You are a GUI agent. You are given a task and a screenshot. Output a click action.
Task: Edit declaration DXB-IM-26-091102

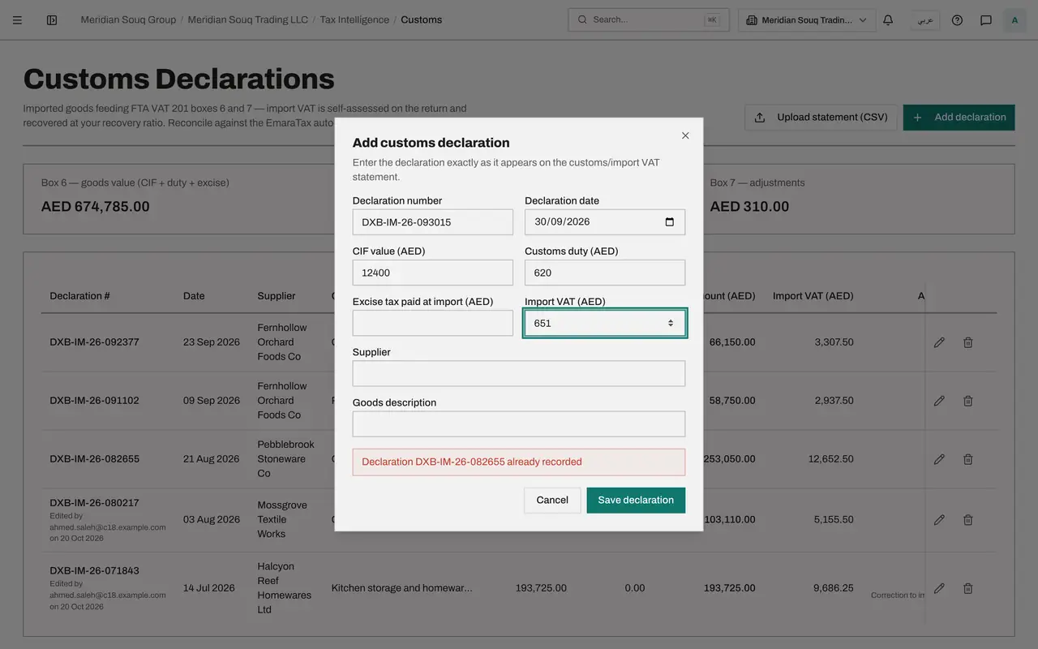pos(939,401)
